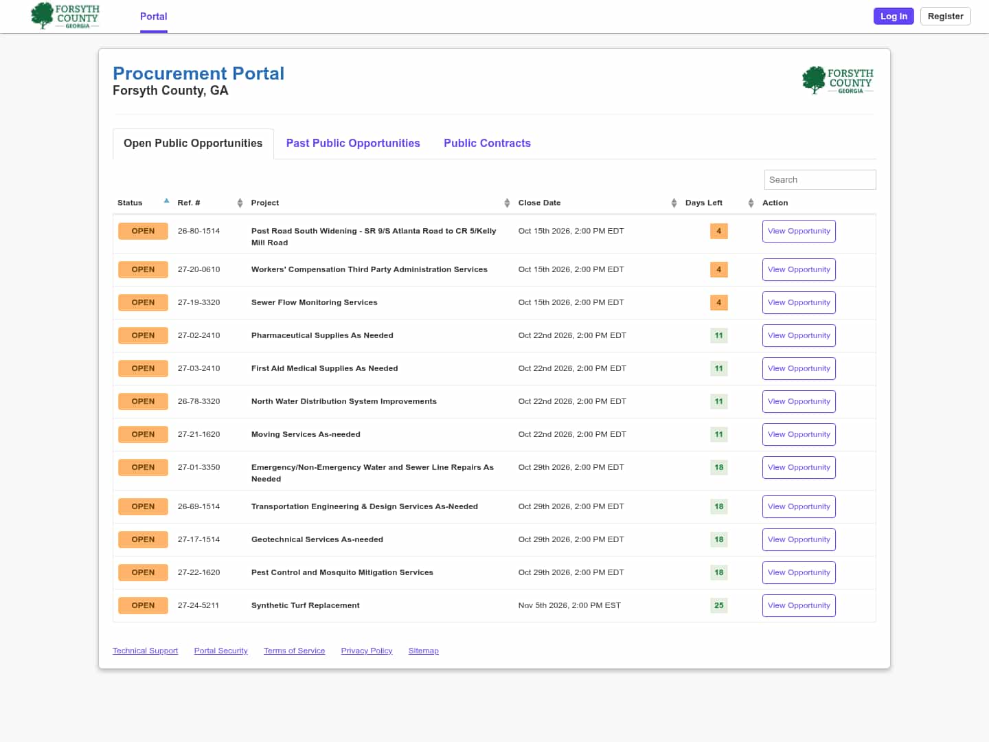This screenshot has height=742, width=989.
Task: Open the Terms of Service link
Action: [x=294, y=651]
